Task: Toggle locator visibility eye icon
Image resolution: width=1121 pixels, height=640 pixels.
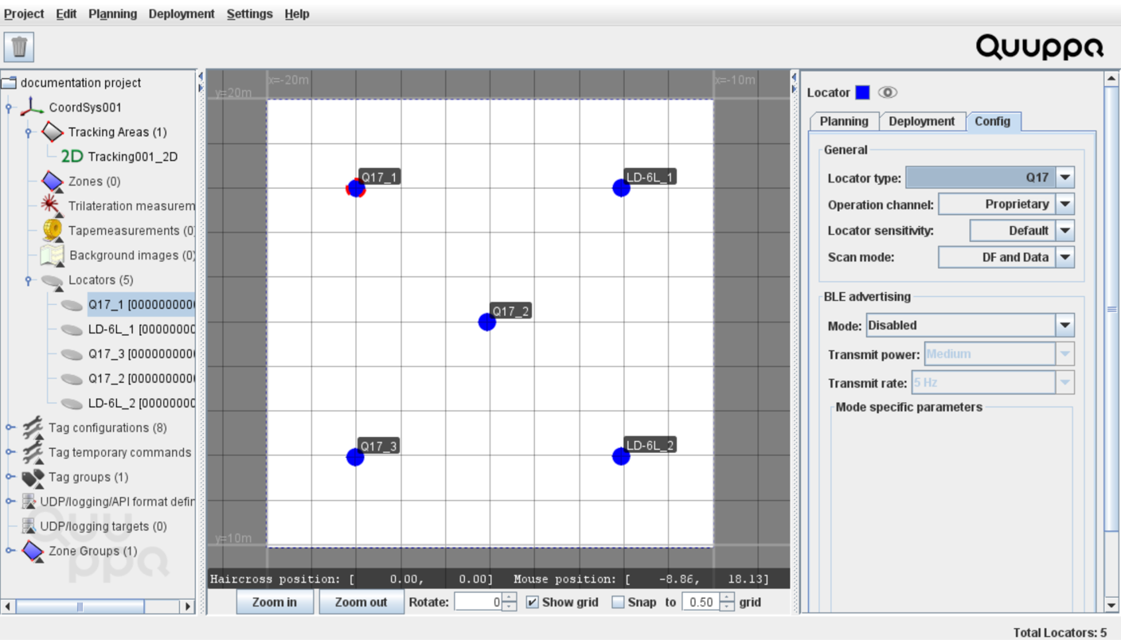Action: [888, 92]
